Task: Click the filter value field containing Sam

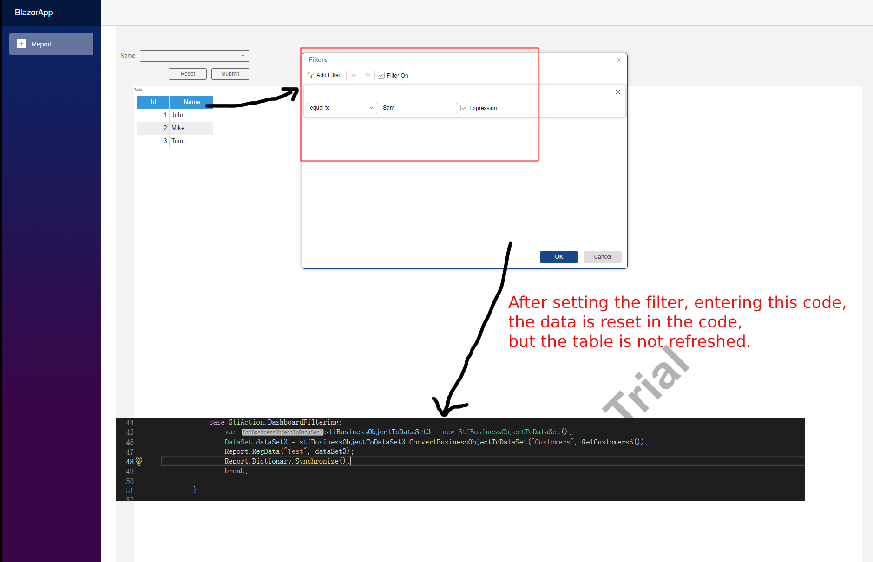Action: point(419,108)
